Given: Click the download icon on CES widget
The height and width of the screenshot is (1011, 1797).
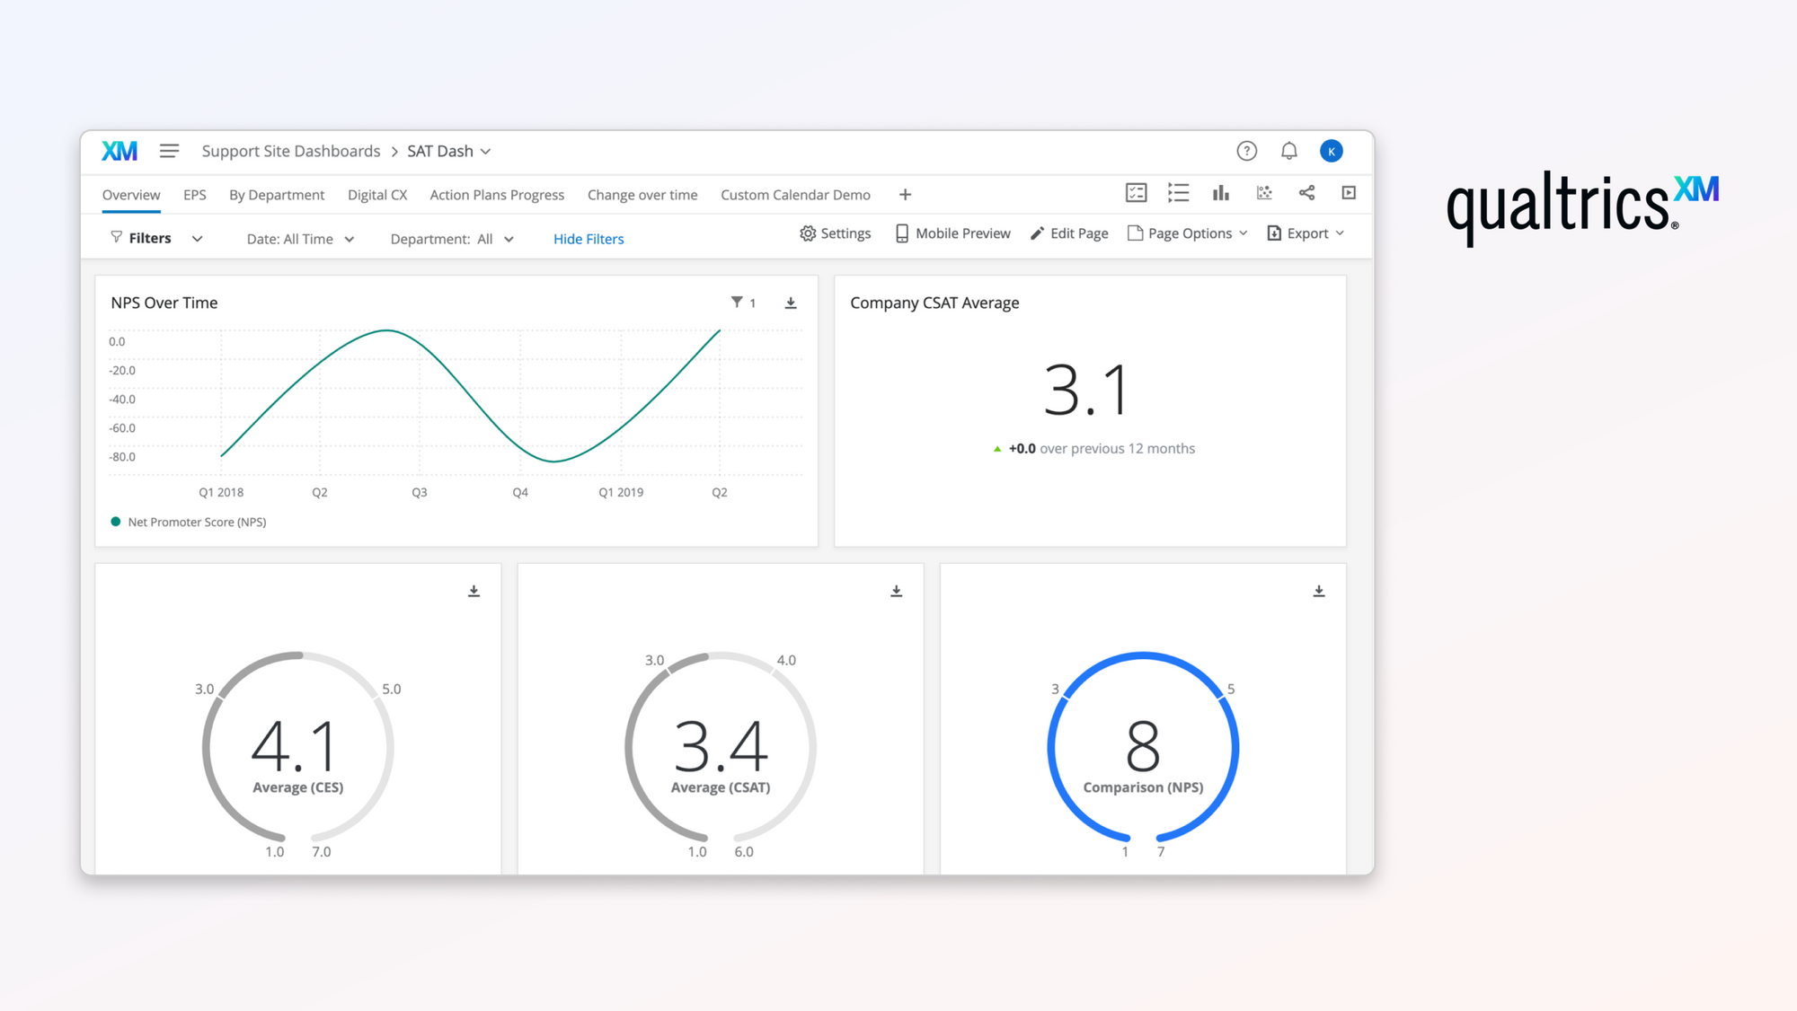Looking at the screenshot, I should click(473, 592).
